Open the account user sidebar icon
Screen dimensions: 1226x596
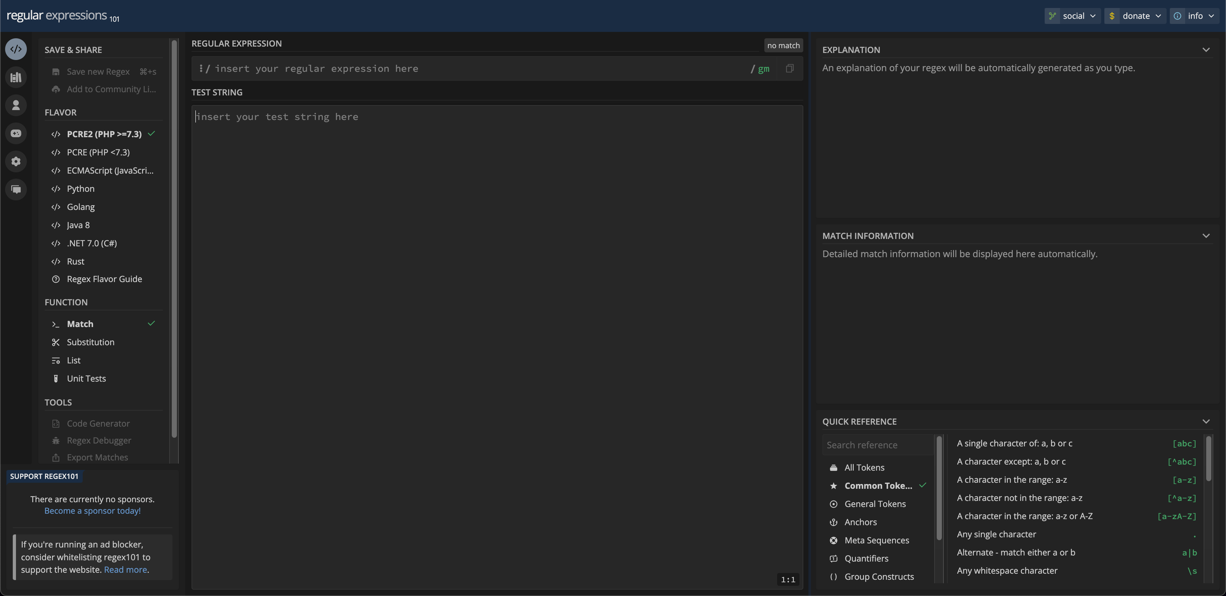[16, 105]
